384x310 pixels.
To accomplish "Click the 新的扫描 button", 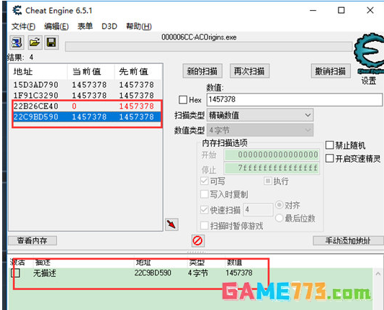I will coord(202,71).
